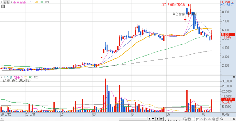Zoom out chart with the minus icon
The image size is (236, 121).
pos(226,119)
